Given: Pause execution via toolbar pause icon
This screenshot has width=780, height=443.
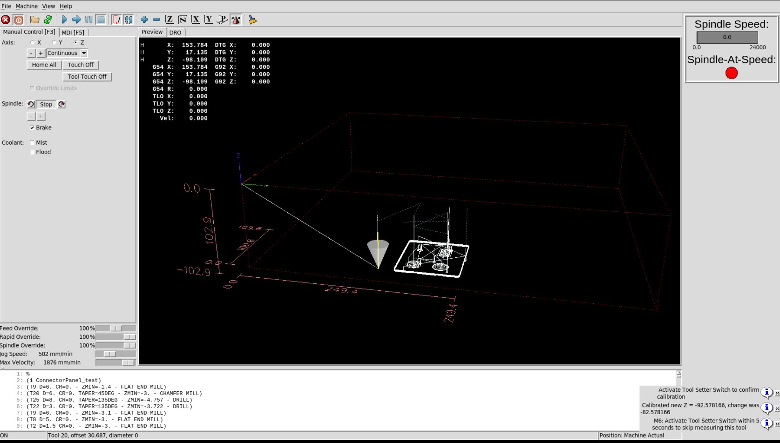Looking at the screenshot, I should [88, 20].
